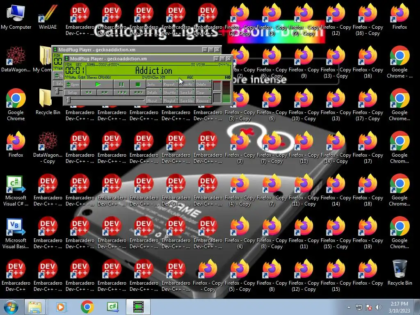Open the Setup dialog in ModPlug Player
This screenshot has width=420, height=315.
72,92
